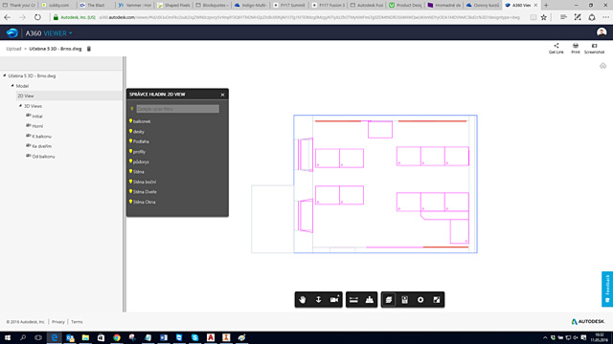Screen dimensions: 613x344
Task: Open the Privacy link in footer
Action: [x=57, y=322]
